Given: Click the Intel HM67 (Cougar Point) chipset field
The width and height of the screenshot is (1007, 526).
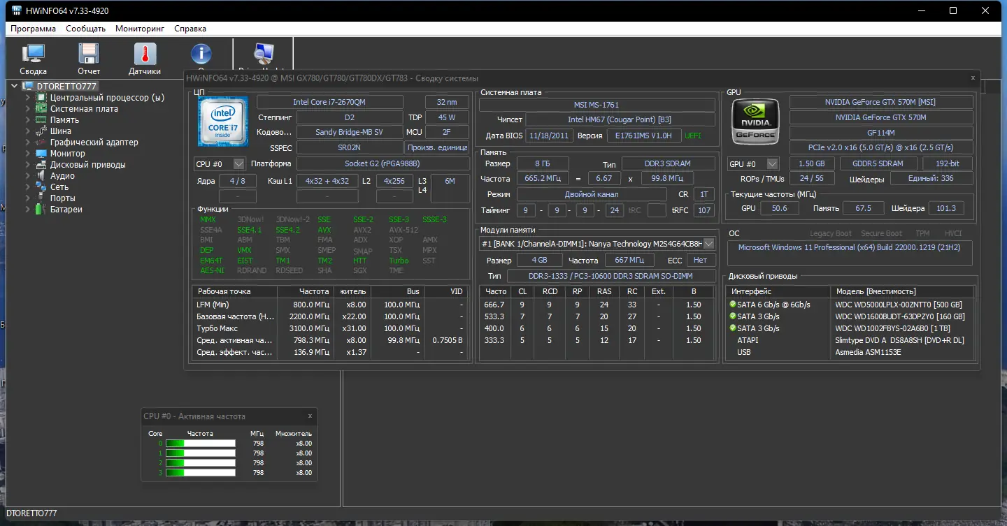Looking at the screenshot, I should [620, 120].
